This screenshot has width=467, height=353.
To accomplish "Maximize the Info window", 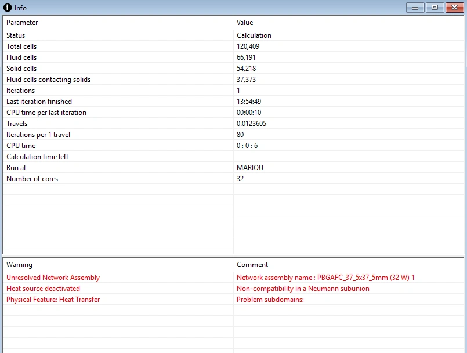I will pyautogui.click(x=435, y=8).
